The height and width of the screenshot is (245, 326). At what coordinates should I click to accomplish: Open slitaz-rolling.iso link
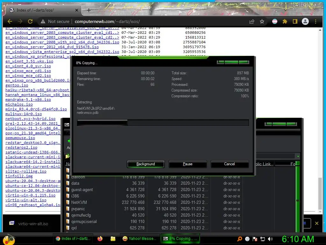click(x=26, y=171)
